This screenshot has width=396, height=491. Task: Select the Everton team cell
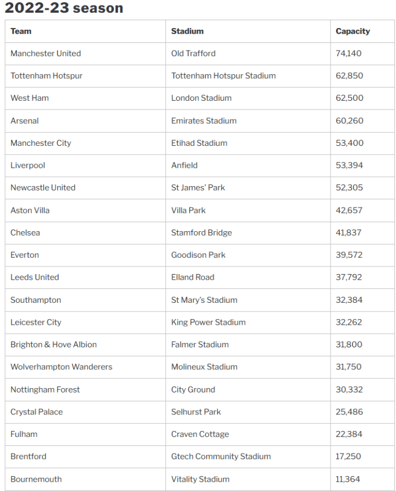pyautogui.click(x=25, y=255)
